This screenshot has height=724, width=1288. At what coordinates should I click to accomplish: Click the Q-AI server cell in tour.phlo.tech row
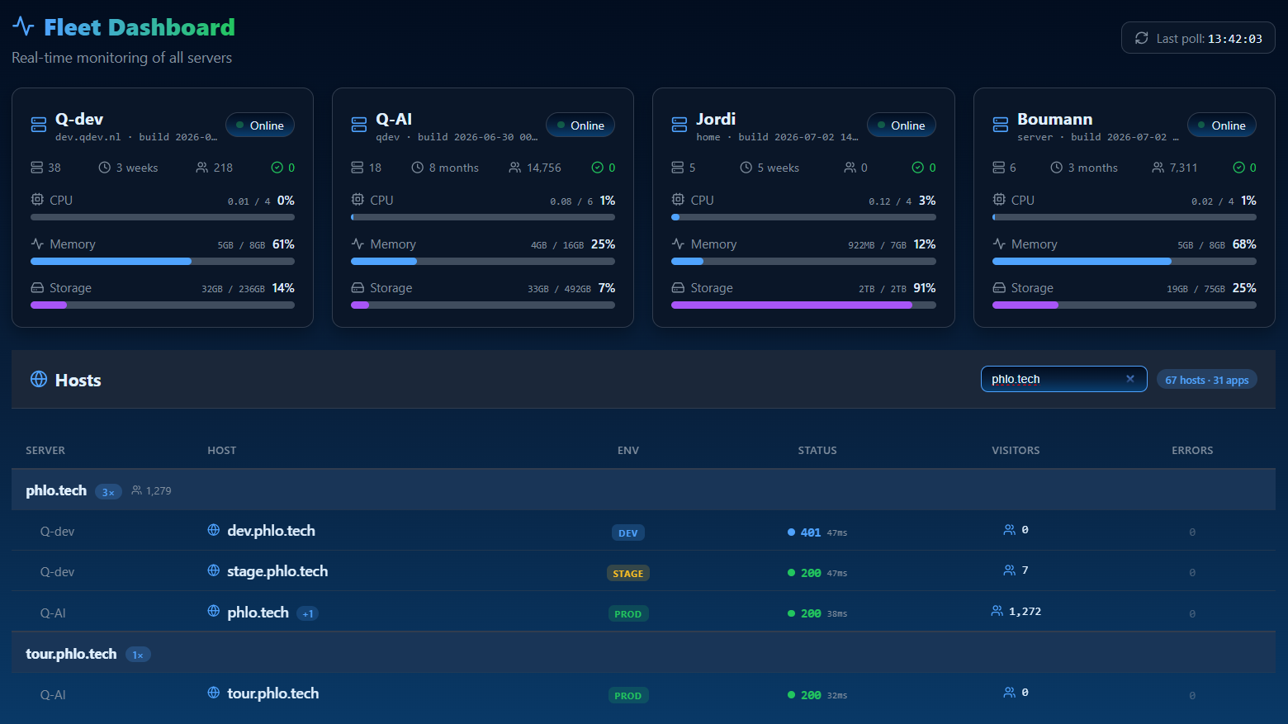(53, 695)
